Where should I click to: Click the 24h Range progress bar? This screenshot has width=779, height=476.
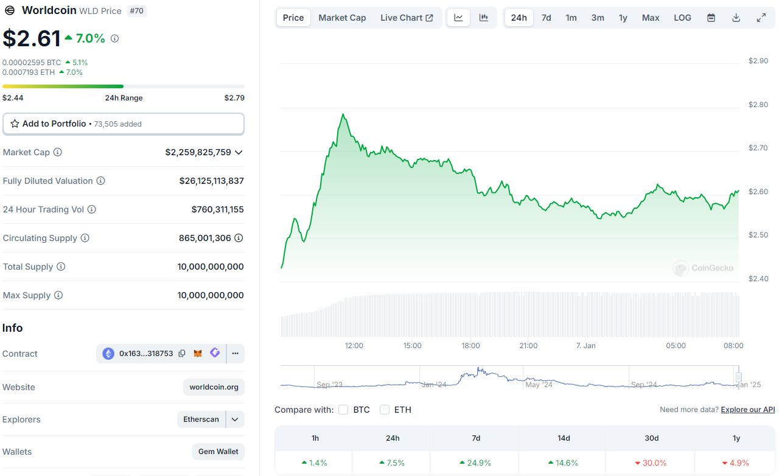(x=124, y=86)
